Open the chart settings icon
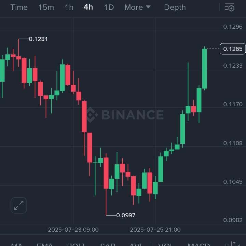Viewport: 246px width, 246px height. (230, 7)
